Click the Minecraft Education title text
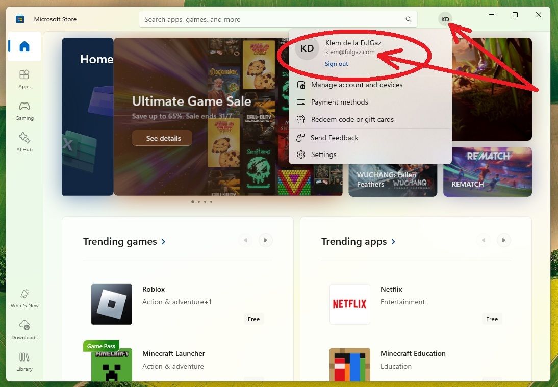558x387 pixels. tap(413, 353)
